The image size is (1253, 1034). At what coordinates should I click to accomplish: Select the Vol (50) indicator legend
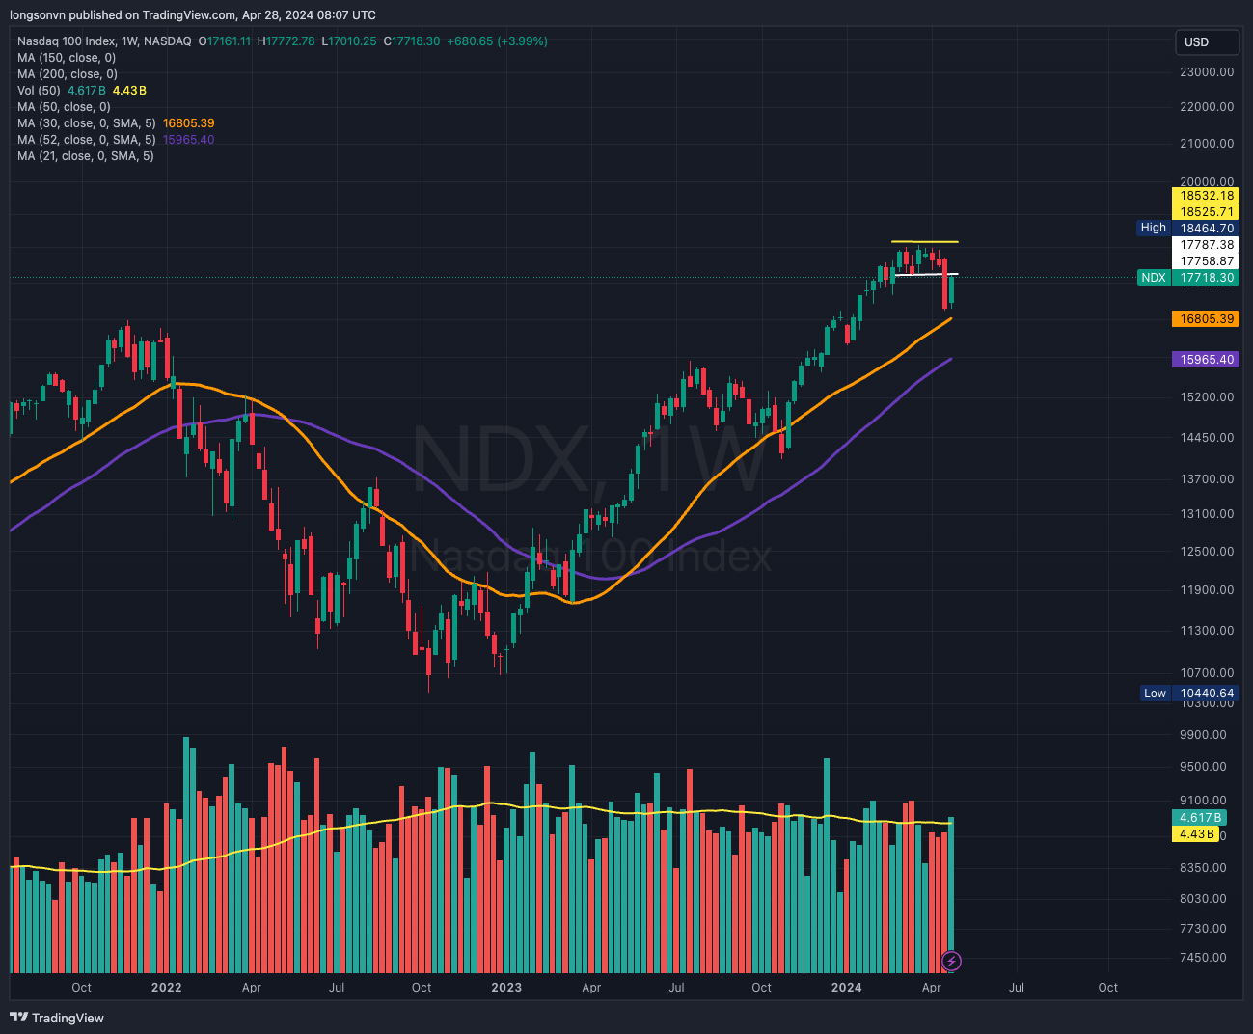coord(39,91)
